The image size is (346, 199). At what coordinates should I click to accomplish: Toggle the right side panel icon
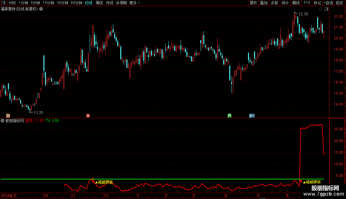click(326, 9)
